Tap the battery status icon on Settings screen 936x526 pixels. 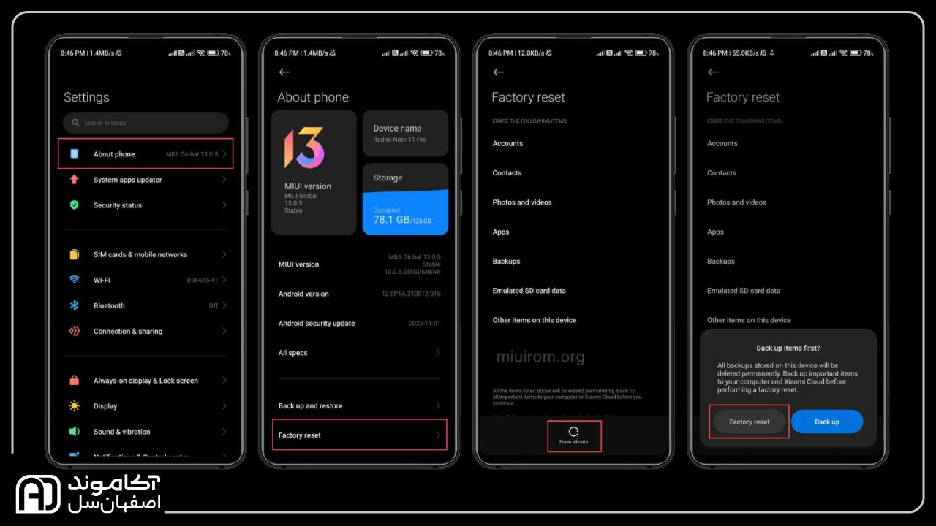tap(213, 53)
